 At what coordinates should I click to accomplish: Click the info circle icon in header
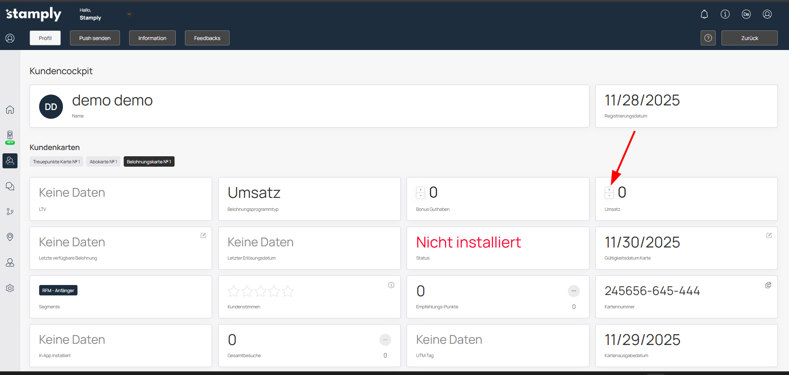tap(725, 14)
